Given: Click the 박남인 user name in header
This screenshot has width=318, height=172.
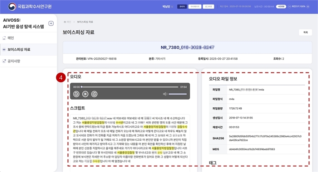Looking at the screenshot, I should click(166, 7).
